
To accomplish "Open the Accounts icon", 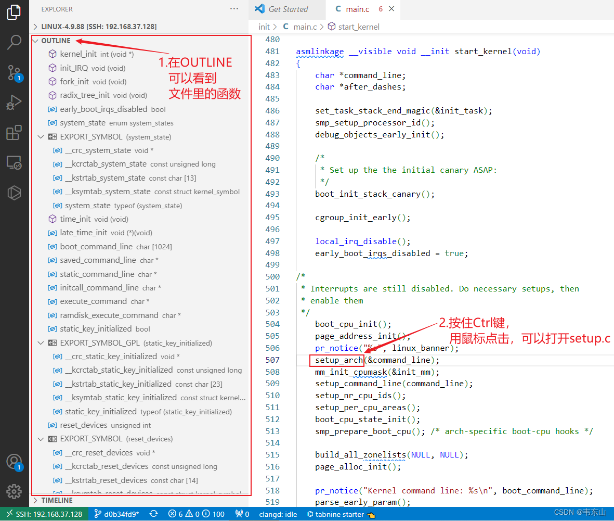I will 14,462.
